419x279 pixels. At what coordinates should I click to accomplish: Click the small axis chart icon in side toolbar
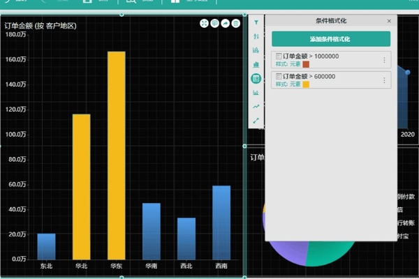coord(256,93)
